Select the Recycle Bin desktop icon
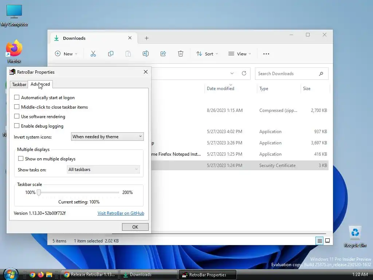The image size is (373, 280). coord(355,237)
